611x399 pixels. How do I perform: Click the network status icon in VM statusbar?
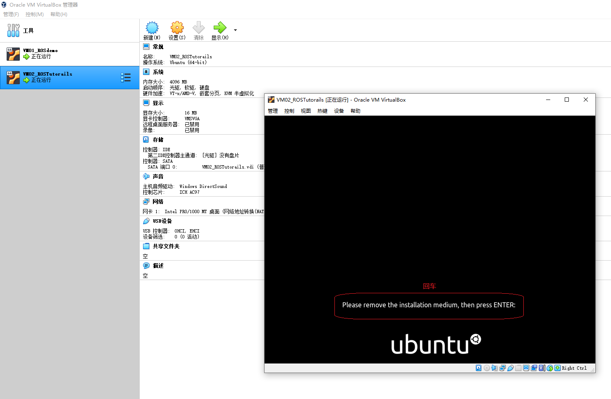[503, 368]
